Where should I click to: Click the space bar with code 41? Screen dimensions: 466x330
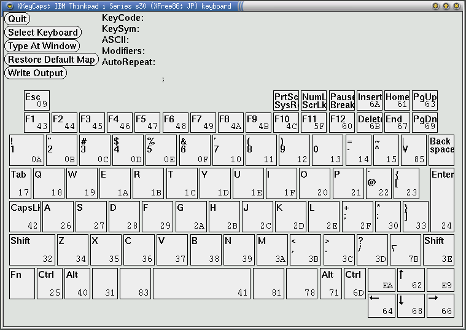coord(202,283)
